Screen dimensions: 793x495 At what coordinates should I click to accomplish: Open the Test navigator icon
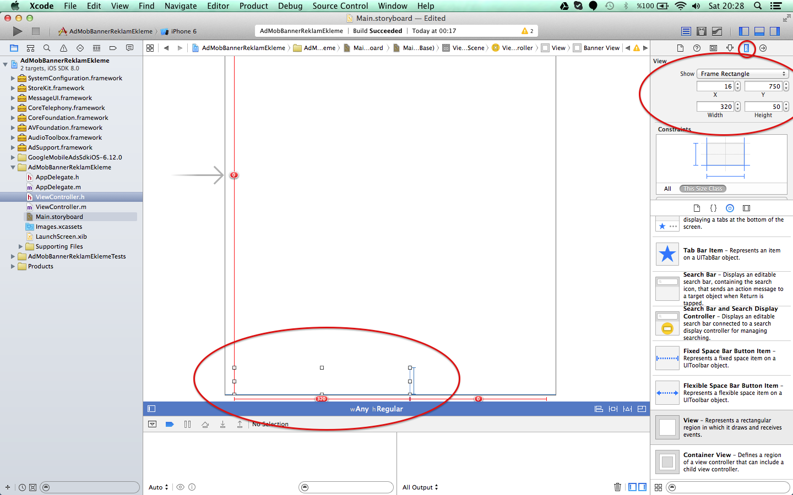click(80, 48)
